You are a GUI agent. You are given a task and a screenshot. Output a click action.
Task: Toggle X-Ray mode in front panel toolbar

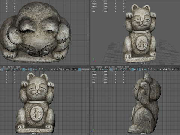point(55,69)
